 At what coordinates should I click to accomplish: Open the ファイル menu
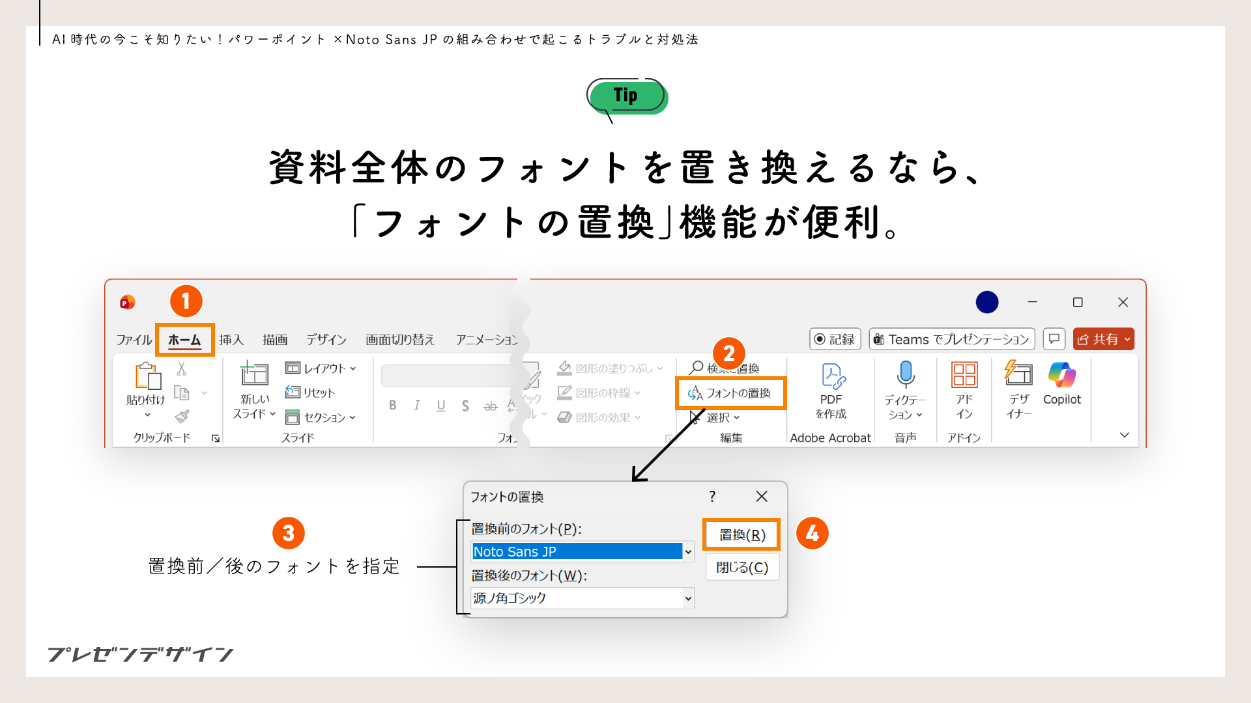pos(134,339)
